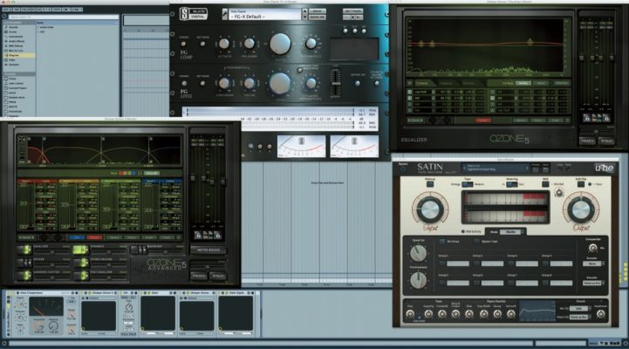Click the large Gain knob in FG Level
This screenshot has width=629, height=349.
(x=280, y=83)
